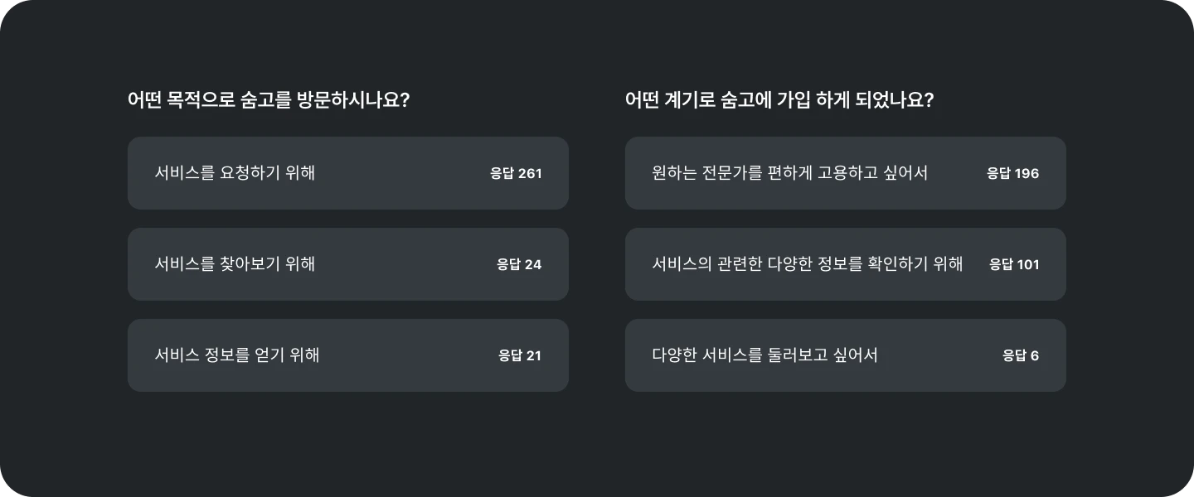Click the '응답 261' response count

point(515,173)
